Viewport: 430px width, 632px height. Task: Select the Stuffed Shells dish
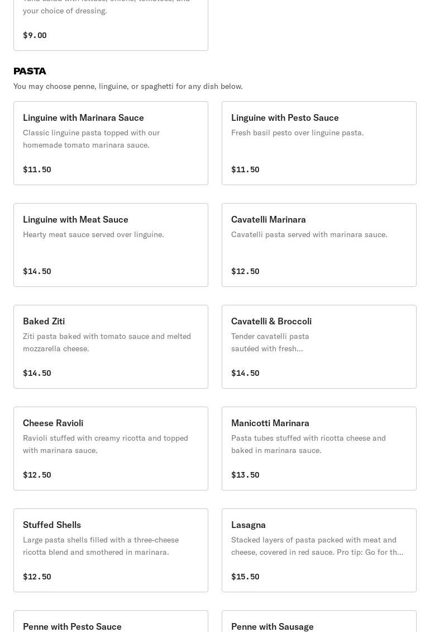click(111, 550)
